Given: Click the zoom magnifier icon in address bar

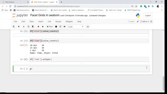Looking at the screenshot, I should pyautogui.click(x=132, y=6).
